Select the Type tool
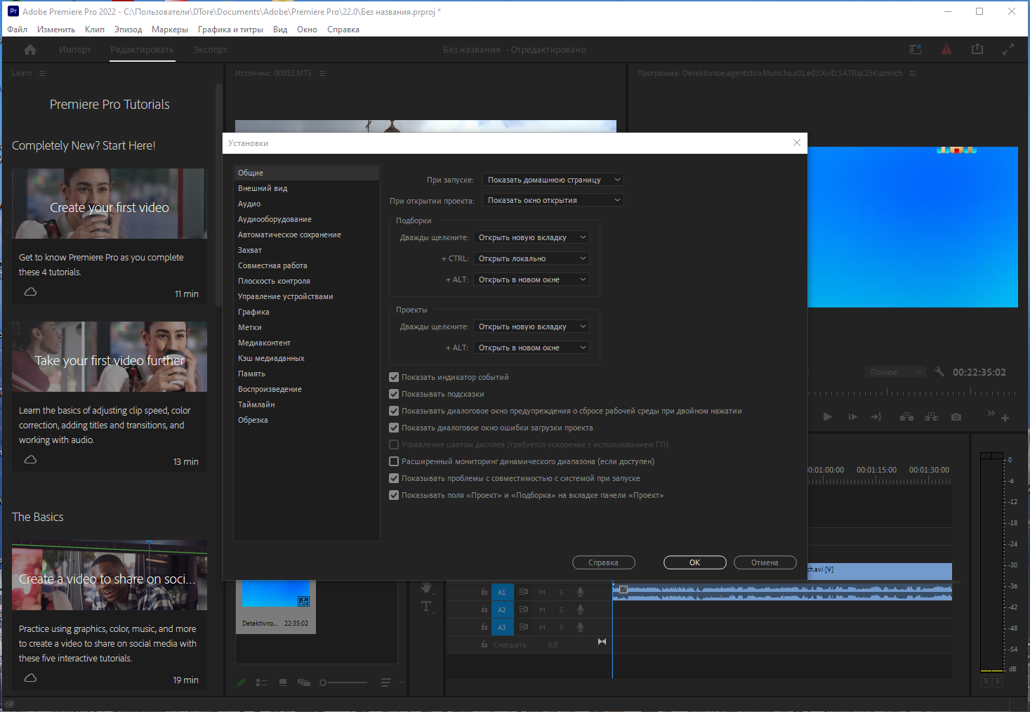The height and width of the screenshot is (712, 1030). click(426, 607)
